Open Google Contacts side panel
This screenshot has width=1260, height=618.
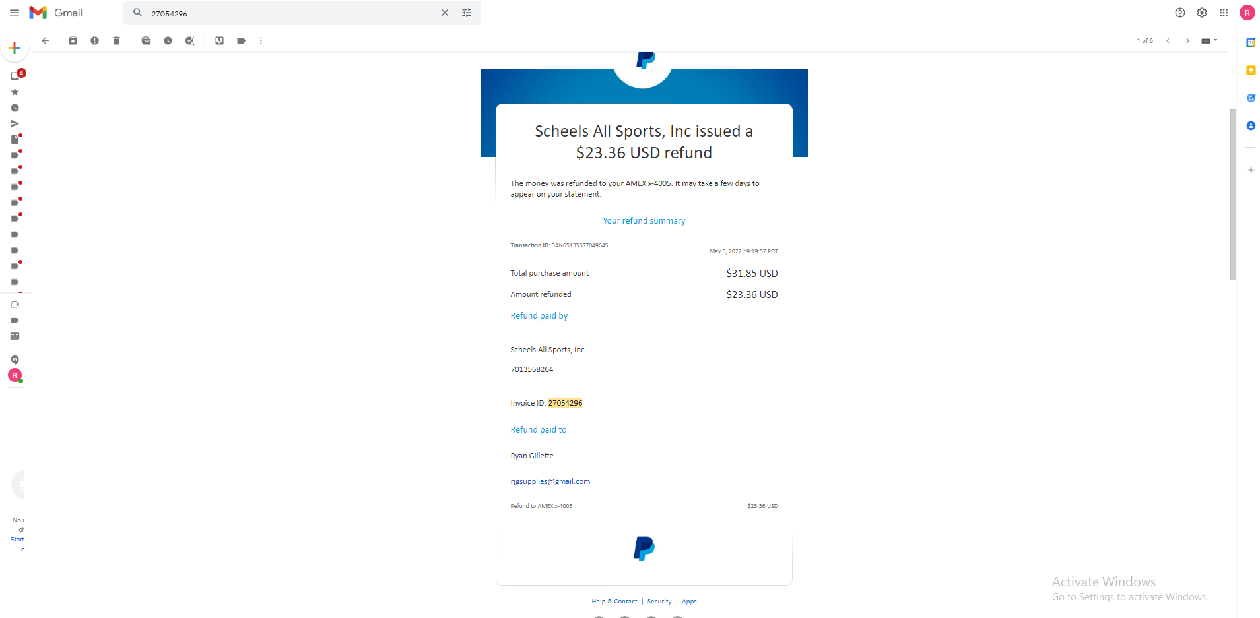tap(1251, 125)
